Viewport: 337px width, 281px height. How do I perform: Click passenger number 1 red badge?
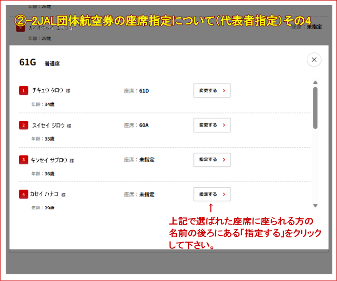click(24, 91)
